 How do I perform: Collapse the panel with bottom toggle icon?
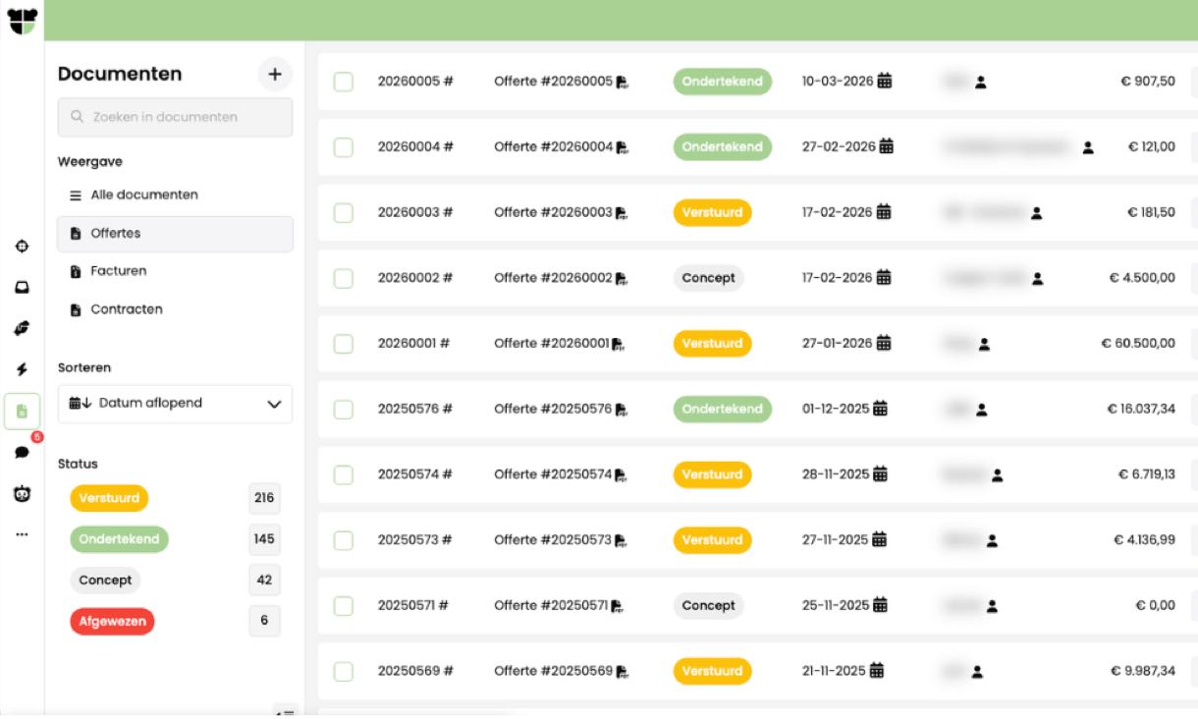point(284,712)
